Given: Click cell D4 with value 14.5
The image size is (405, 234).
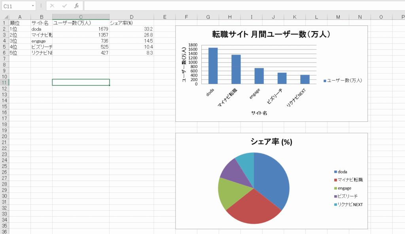Looking at the screenshot, I should coord(131,41).
